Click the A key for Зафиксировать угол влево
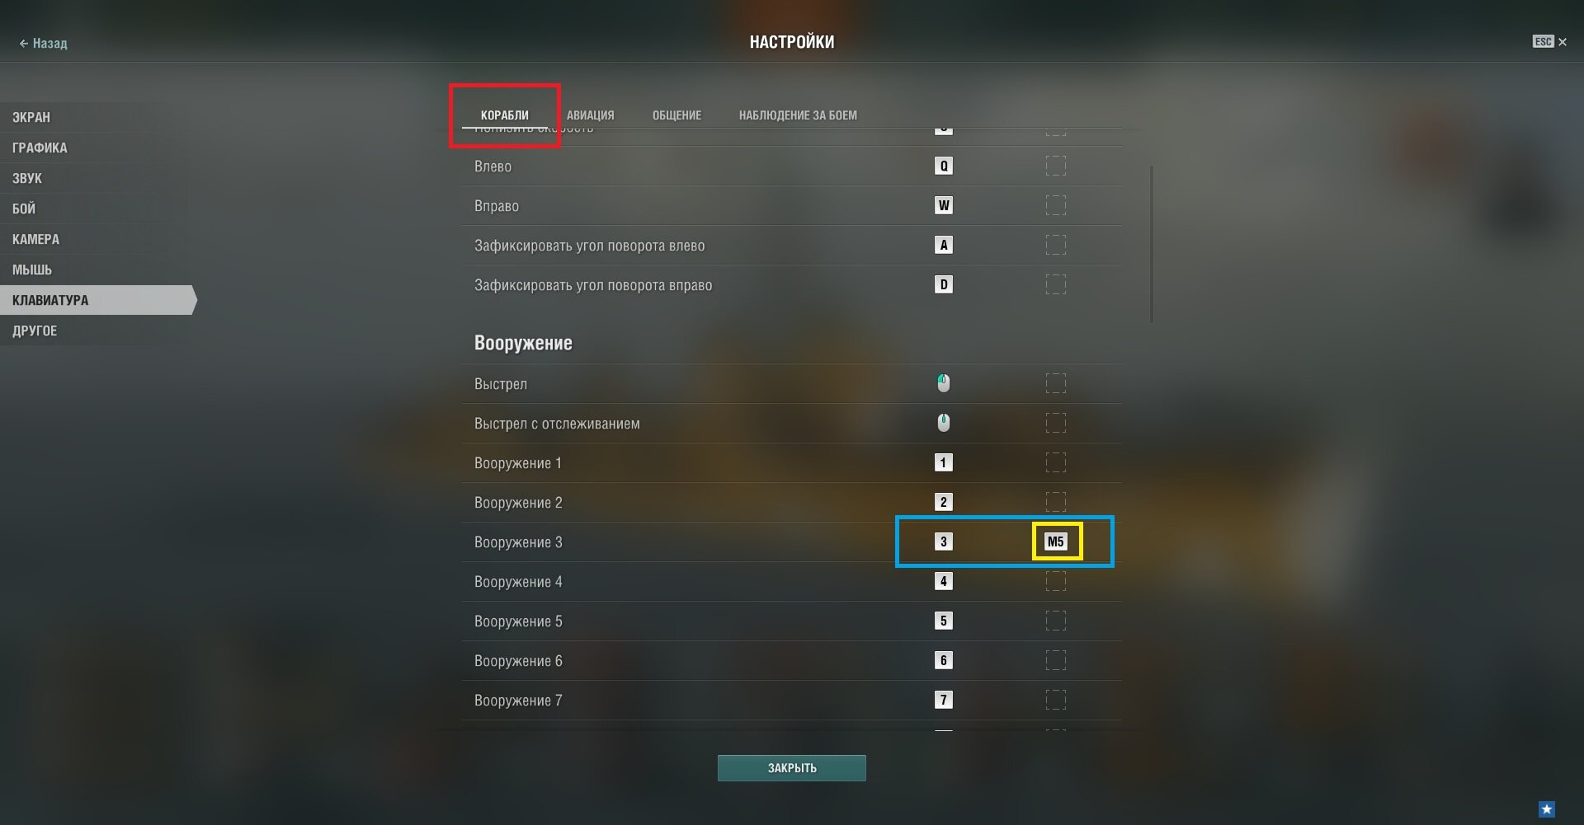Viewport: 1584px width, 825px height. click(944, 245)
